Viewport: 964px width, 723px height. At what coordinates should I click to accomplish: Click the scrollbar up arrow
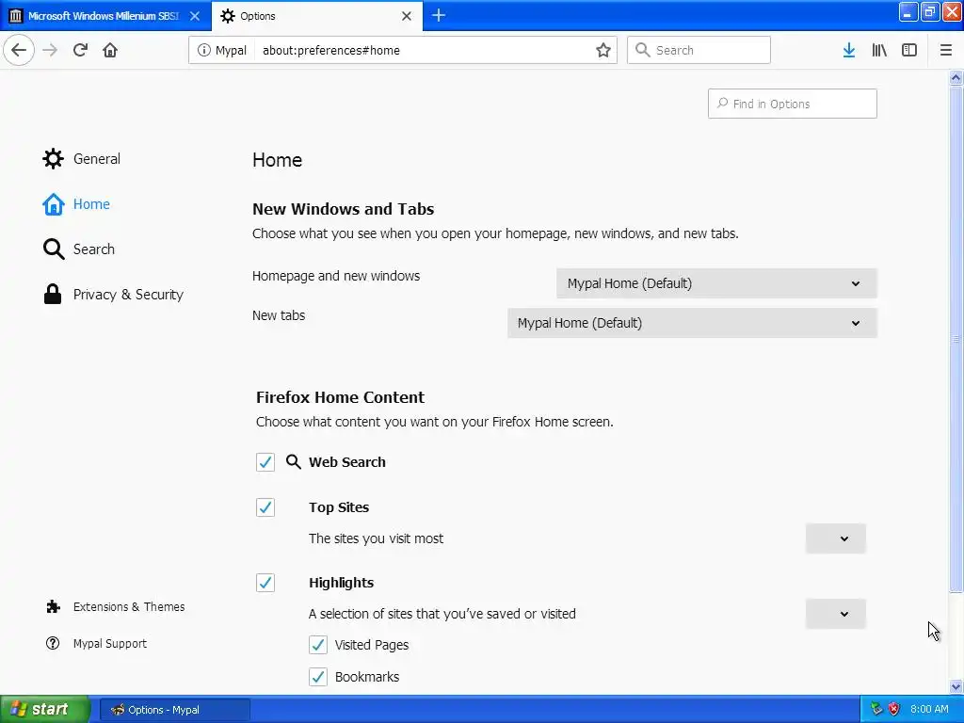click(956, 77)
